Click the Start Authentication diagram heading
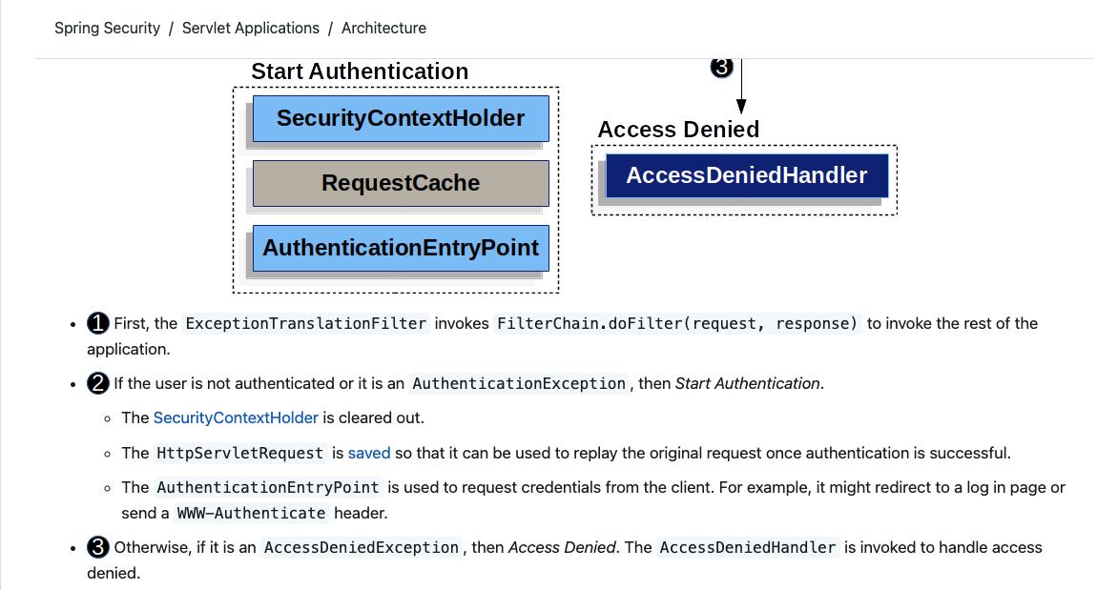Image resolution: width=1097 pixels, height=590 pixels. pos(360,71)
